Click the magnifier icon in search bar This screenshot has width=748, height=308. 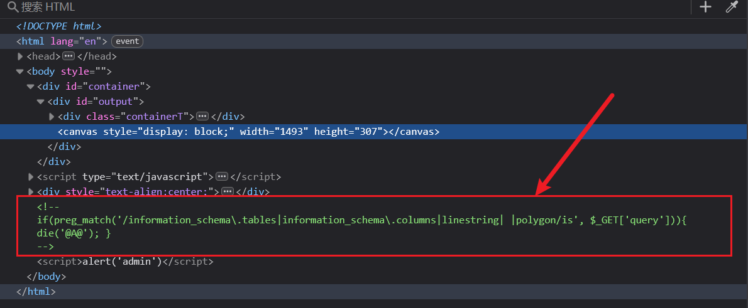click(x=13, y=7)
